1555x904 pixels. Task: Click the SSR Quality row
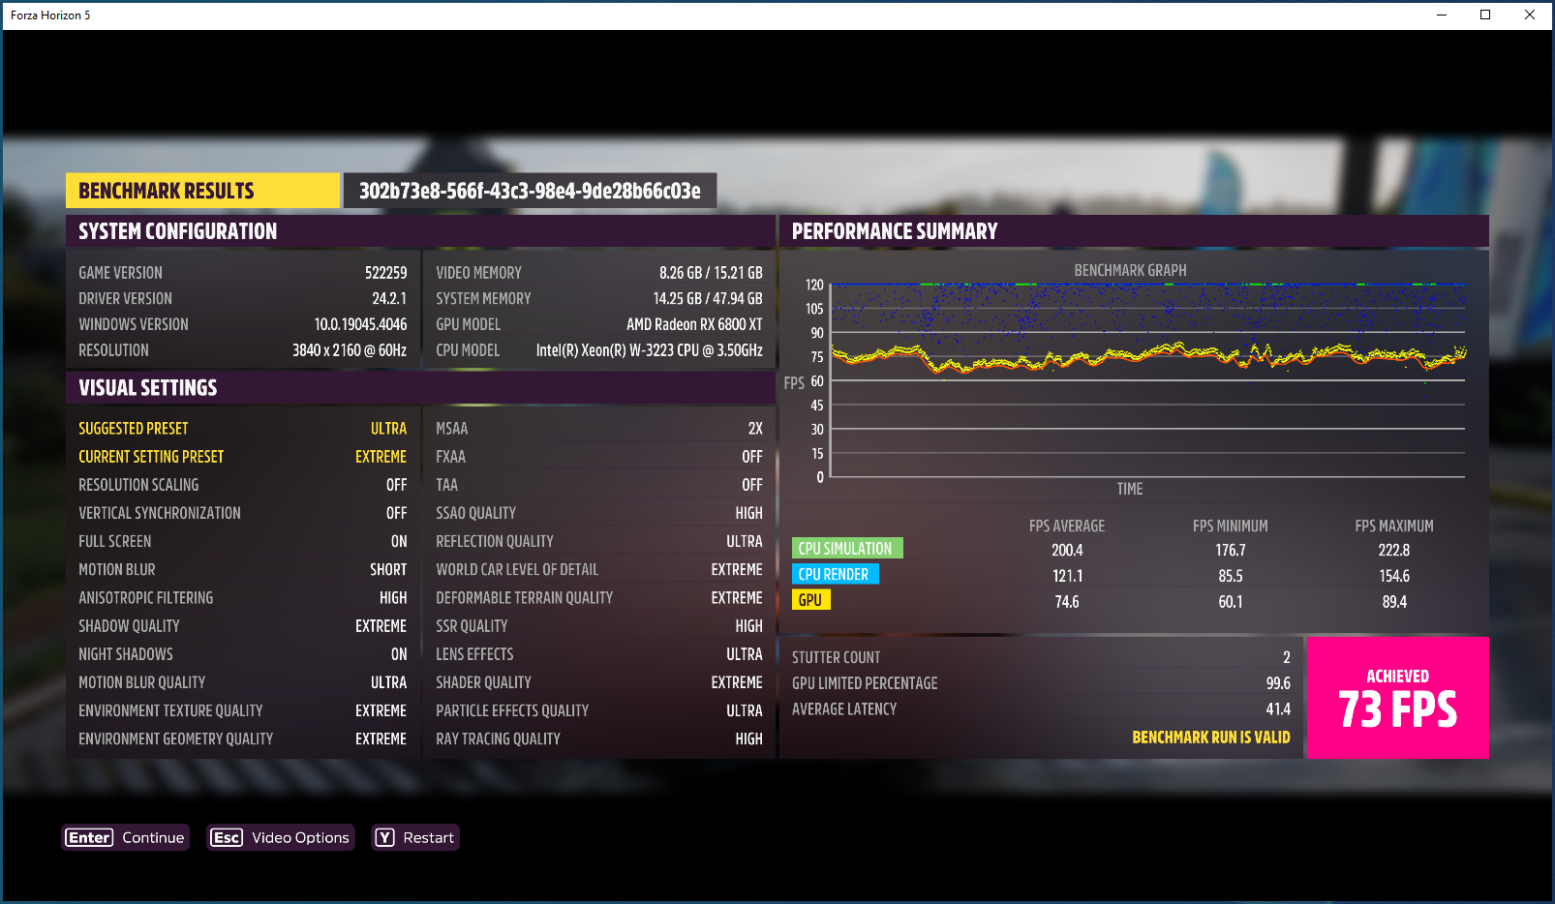click(x=599, y=626)
